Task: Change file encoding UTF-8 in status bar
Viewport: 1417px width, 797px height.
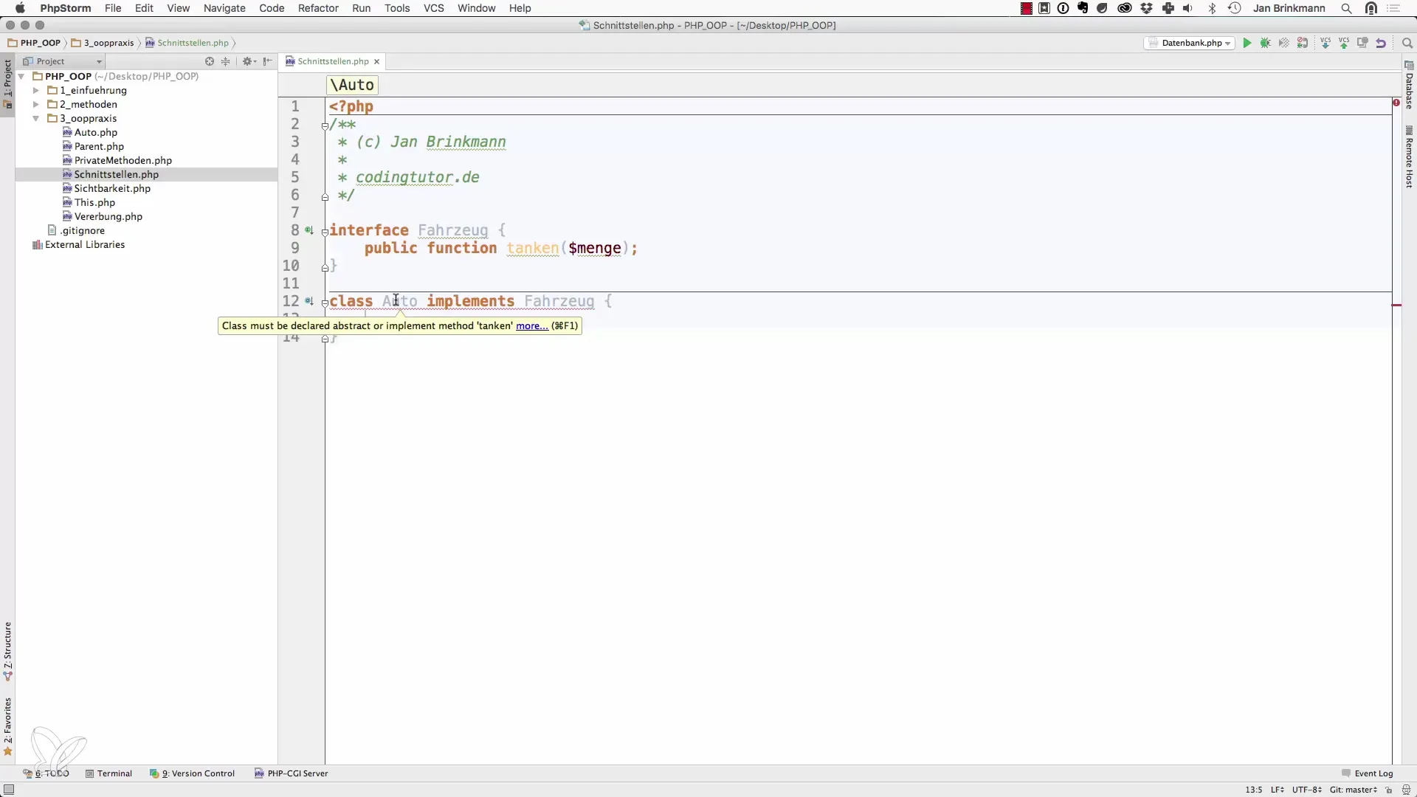Action: pyautogui.click(x=1306, y=790)
